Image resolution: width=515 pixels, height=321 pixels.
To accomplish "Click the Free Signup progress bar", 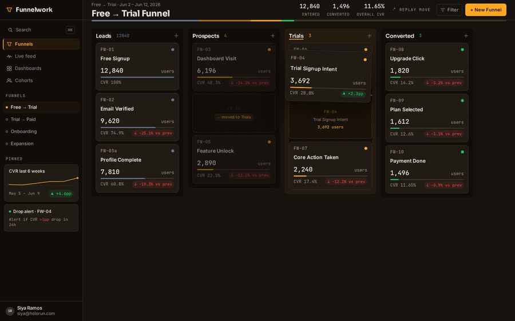I will coord(137,77).
